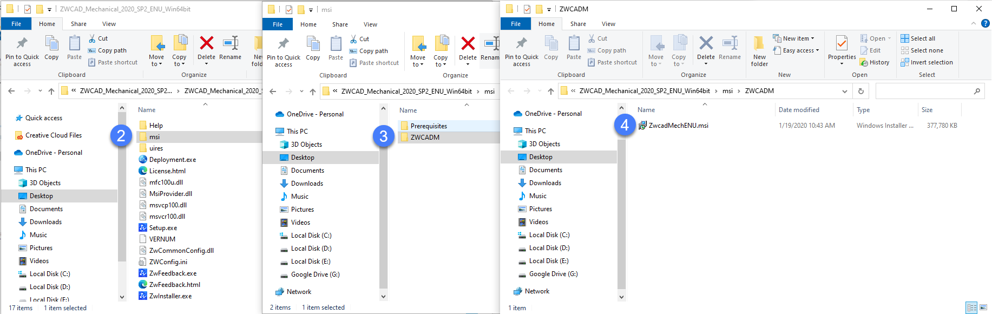992x314 pixels.
Task: Select the Setup.exe file icon
Action: (x=143, y=228)
